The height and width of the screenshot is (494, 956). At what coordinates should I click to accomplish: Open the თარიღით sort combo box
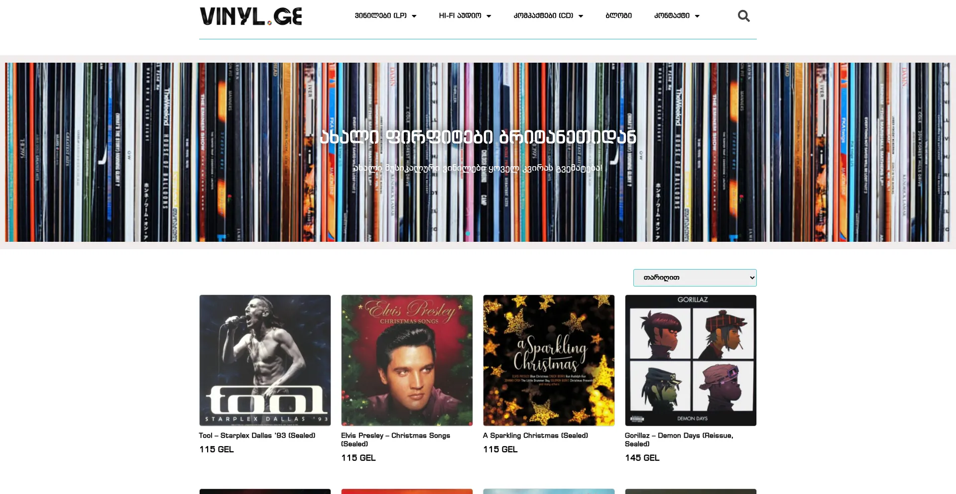coord(695,278)
